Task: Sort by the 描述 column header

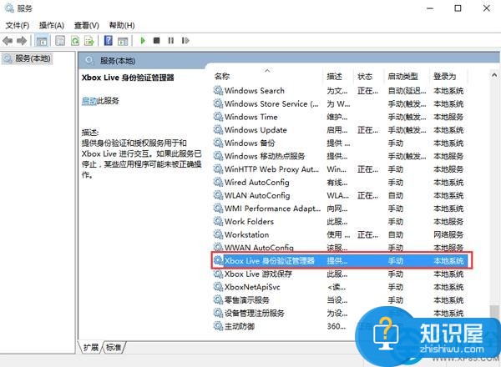Action: 335,76
